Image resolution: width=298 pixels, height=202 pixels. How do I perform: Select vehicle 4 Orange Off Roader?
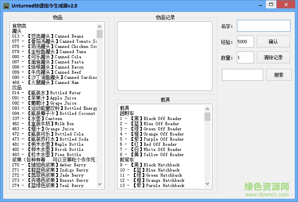click(x=152, y=134)
